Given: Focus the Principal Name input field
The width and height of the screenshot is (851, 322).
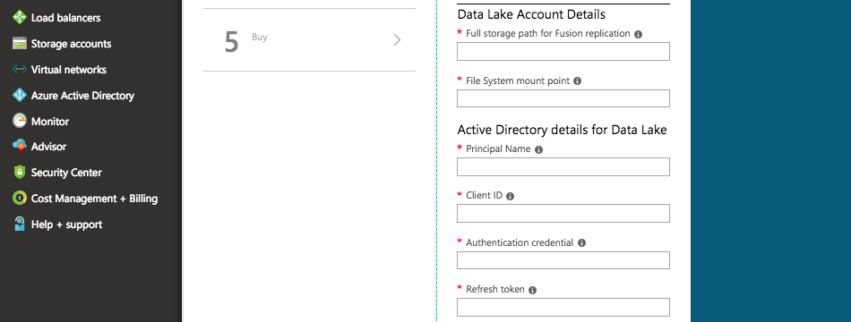Looking at the screenshot, I should (x=563, y=167).
